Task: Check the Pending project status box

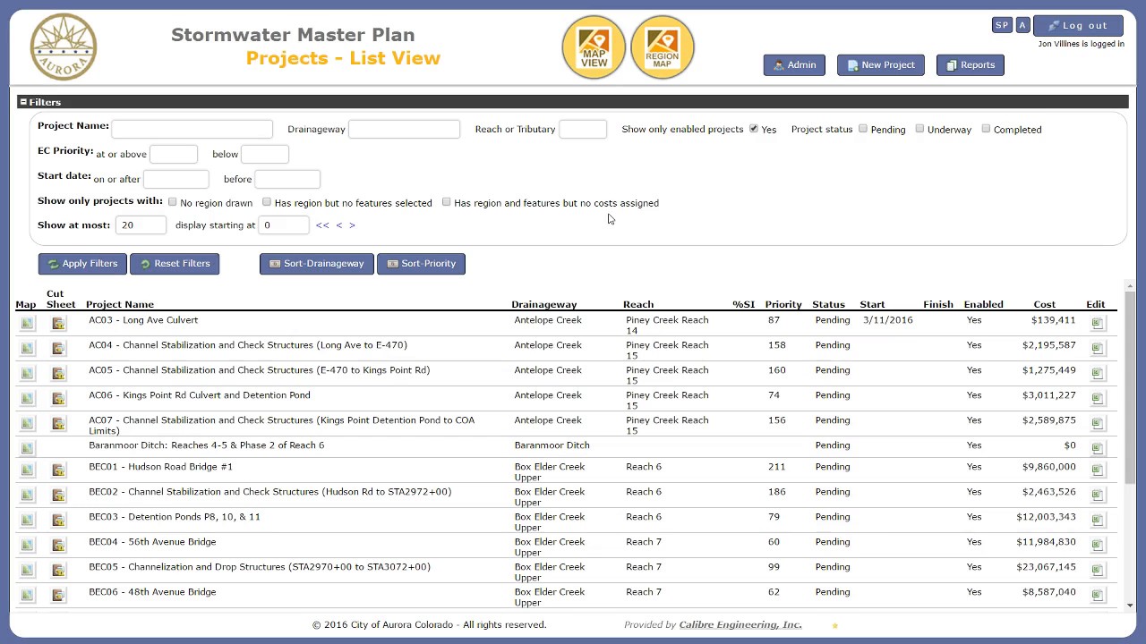Action: (x=863, y=129)
